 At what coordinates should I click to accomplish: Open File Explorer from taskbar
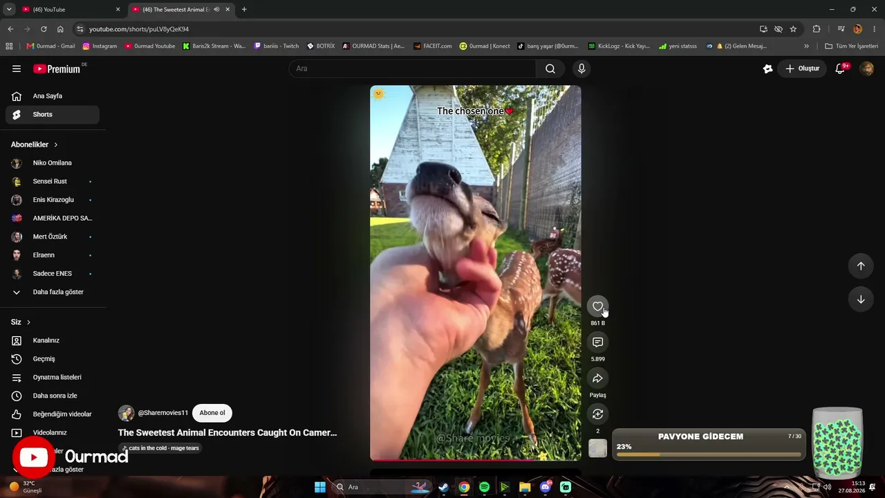[x=525, y=487]
